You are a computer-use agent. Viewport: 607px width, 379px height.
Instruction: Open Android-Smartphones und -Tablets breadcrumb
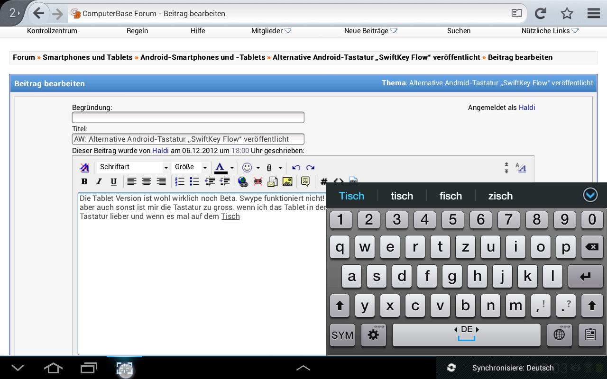[x=203, y=57]
